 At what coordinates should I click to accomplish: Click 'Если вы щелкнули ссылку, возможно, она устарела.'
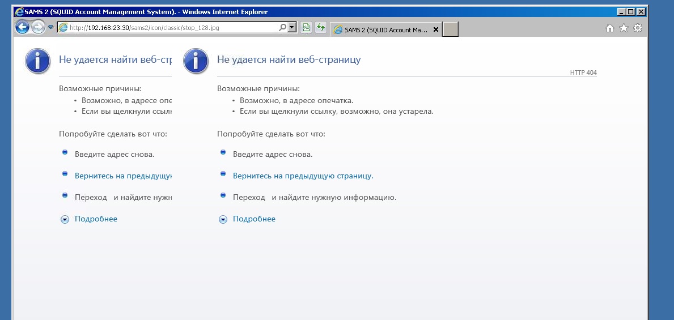(337, 111)
